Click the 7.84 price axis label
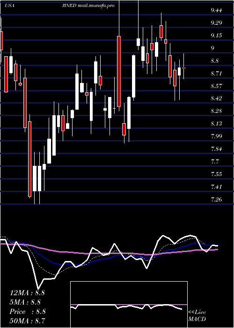The image size is (234, 328). 216,149
